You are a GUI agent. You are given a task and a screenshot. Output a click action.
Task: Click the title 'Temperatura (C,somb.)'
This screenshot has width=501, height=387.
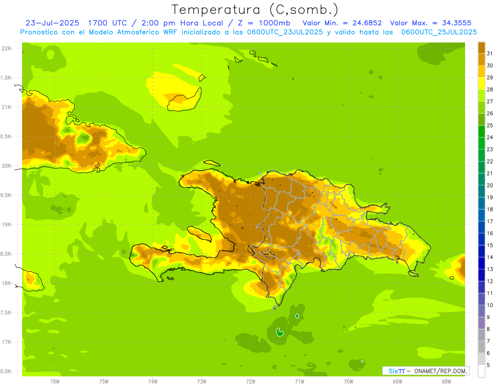tap(255, 10)
